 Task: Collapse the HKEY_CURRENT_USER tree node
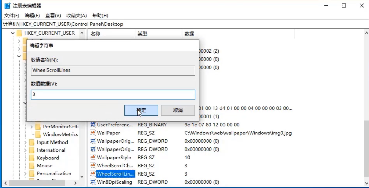[x=13, y=33]
